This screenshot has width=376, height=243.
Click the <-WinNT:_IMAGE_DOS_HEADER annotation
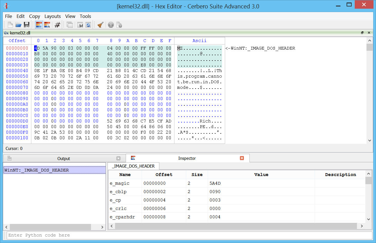click(260, 48)
